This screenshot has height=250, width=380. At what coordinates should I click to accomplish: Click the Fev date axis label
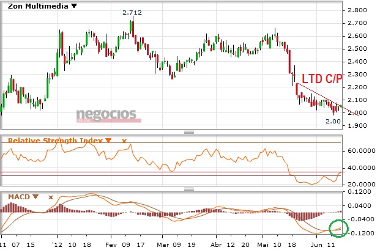(x=111, y=244)
